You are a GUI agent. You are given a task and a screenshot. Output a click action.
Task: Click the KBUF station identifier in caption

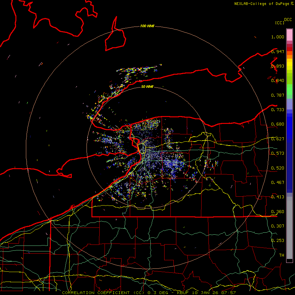pos(183,293)
